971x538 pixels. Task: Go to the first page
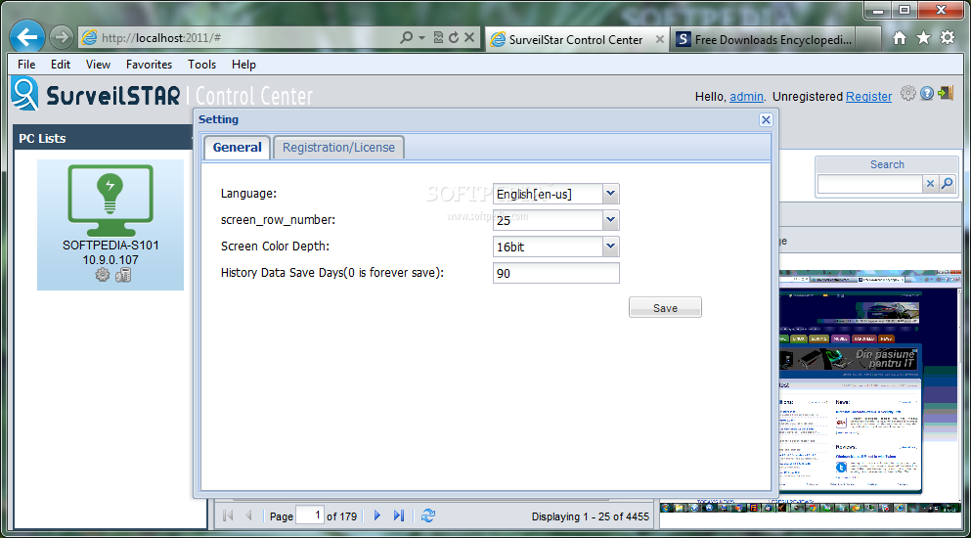pyautogui.click(x=227, y=516)
